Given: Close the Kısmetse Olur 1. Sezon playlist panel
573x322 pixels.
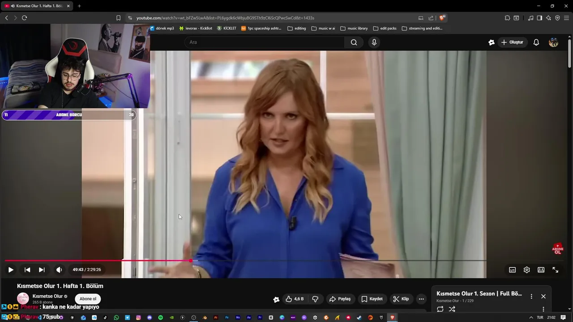Looking at the screenshot, I should coord(543,296).
